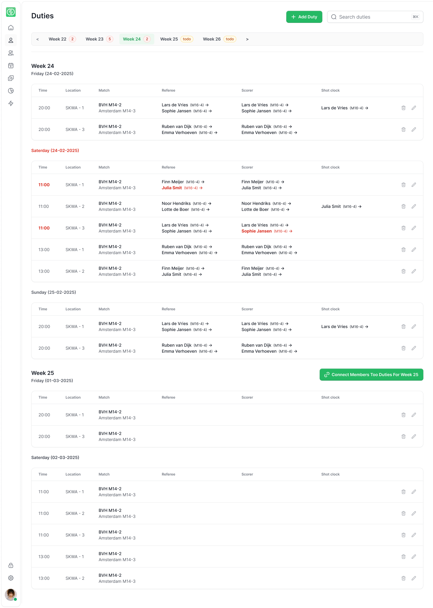Edit the Saturday 11:00 SKWA - 2 duty in Week 24
The height and width of the screenshot is (608, 433).
(x=414, y=206)
